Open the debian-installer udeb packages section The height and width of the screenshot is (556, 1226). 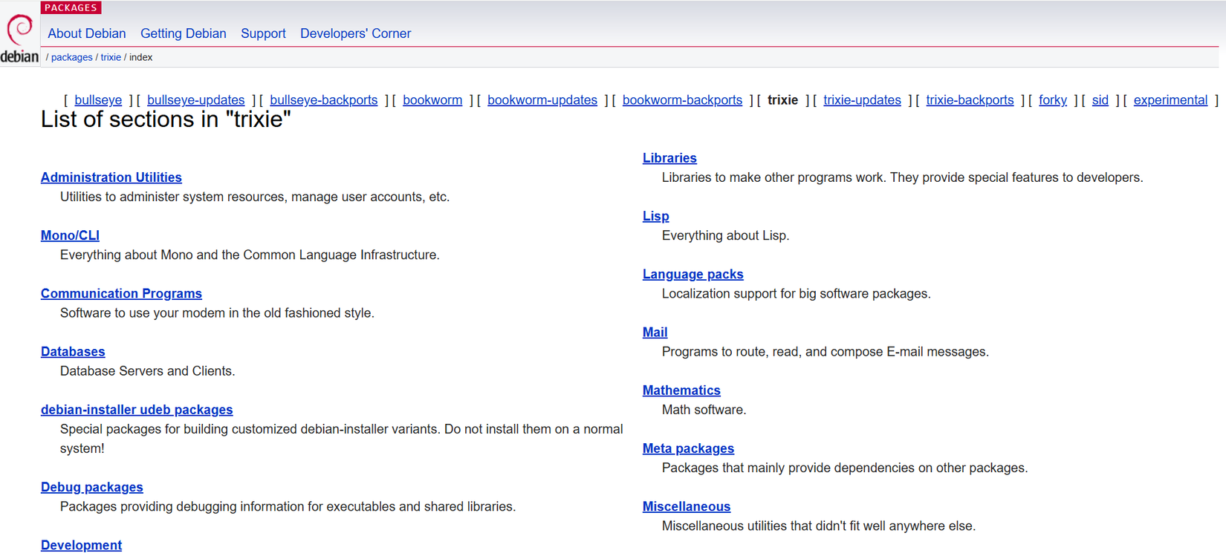click(137, 410)
